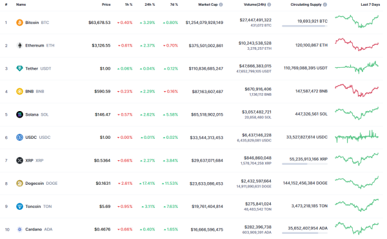387x239 pixels.
Task: Open the XRP name link
Action: point(34,160)
